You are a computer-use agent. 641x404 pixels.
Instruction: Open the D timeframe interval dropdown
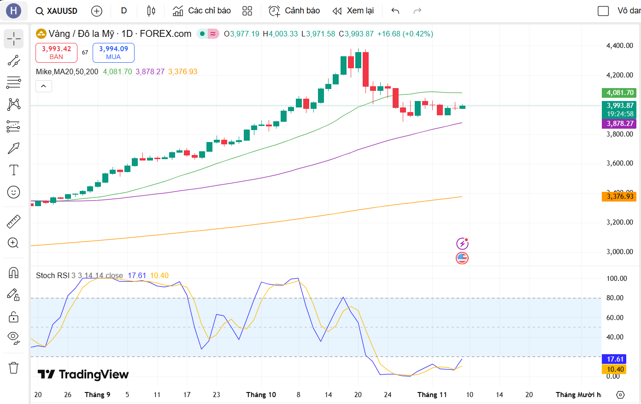(123, 11)
